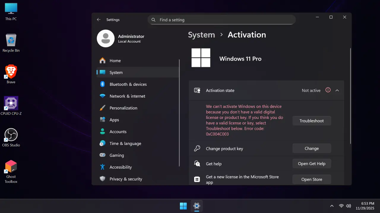The image size is (380, 213).
Task: Click the 0xC004C003 error message text
Action: point(245,120)
